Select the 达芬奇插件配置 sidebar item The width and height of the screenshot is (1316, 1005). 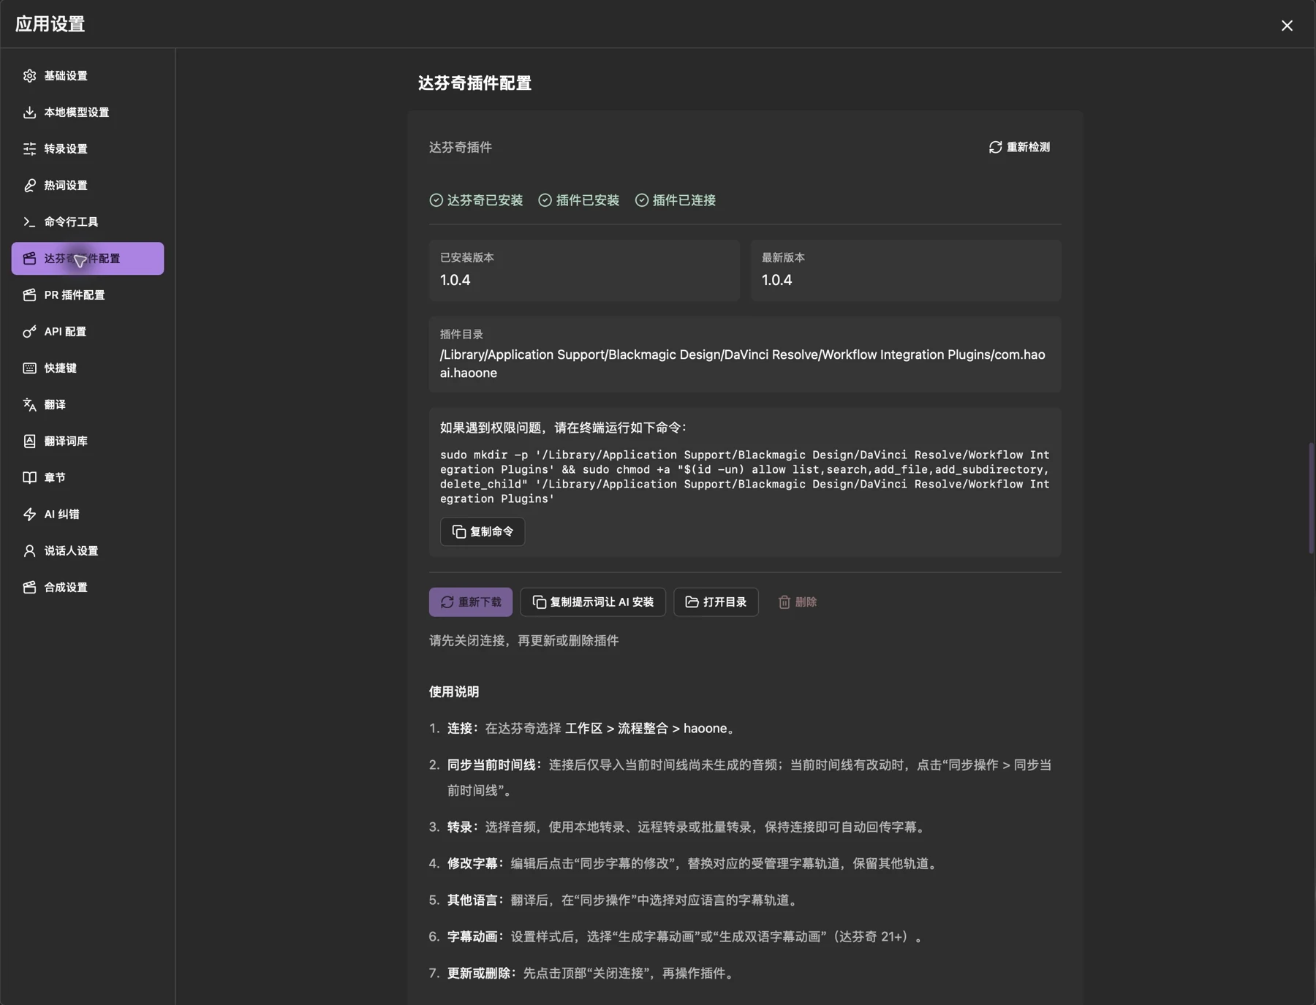88,259
